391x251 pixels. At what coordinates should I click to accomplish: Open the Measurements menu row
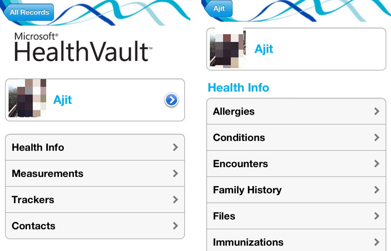[x=95, y=174]
